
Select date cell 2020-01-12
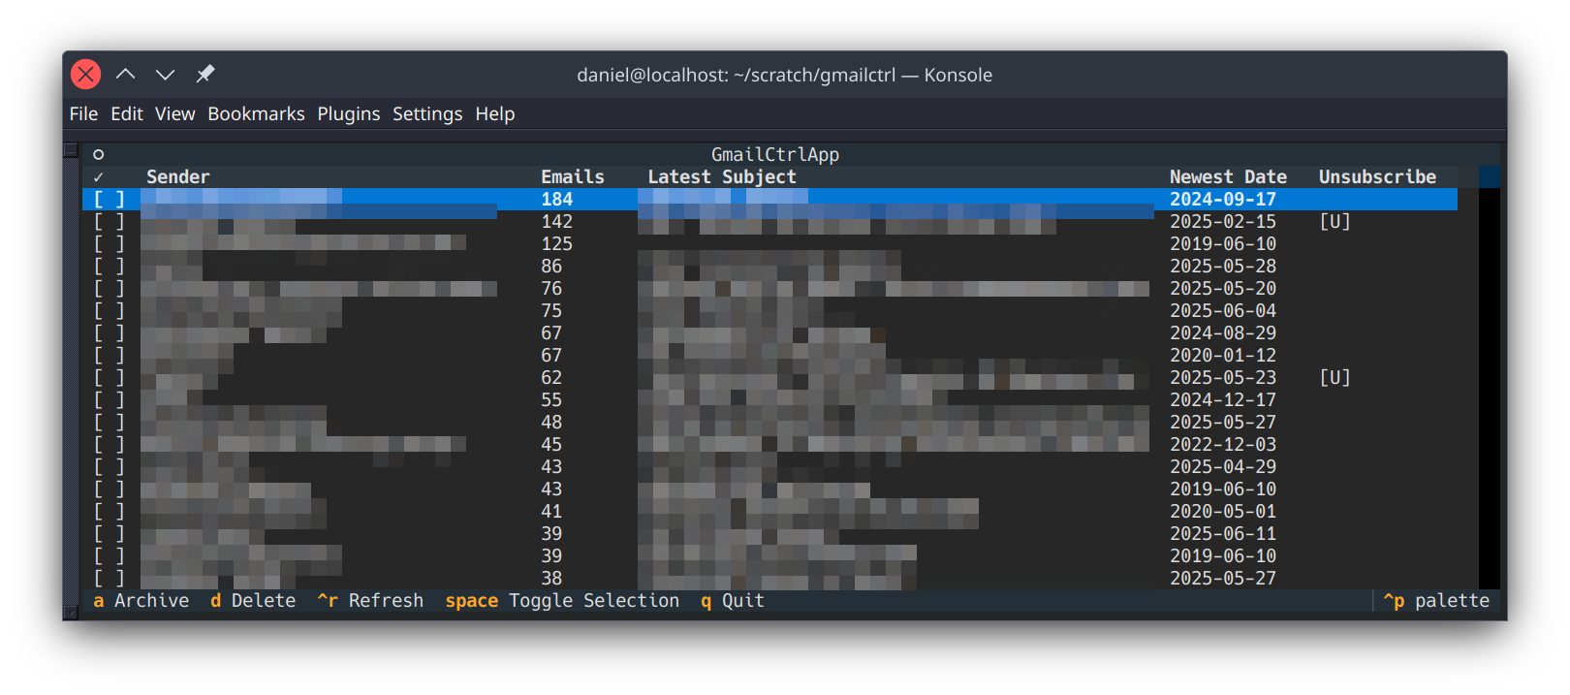pyautogui.click(x=1223, y=356)
